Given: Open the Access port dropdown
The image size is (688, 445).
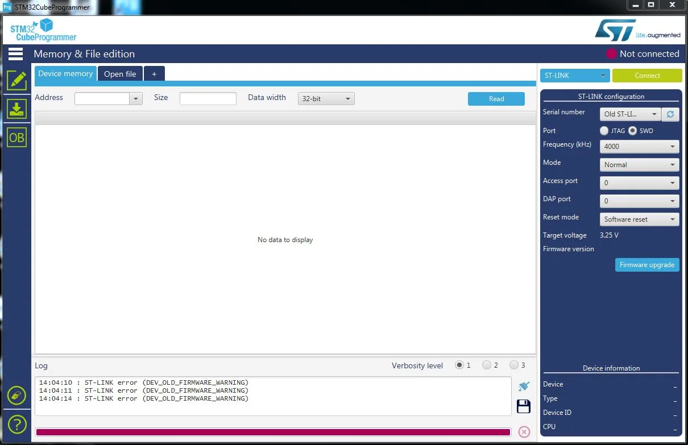Looking at the screenshot, I should 639,183.
